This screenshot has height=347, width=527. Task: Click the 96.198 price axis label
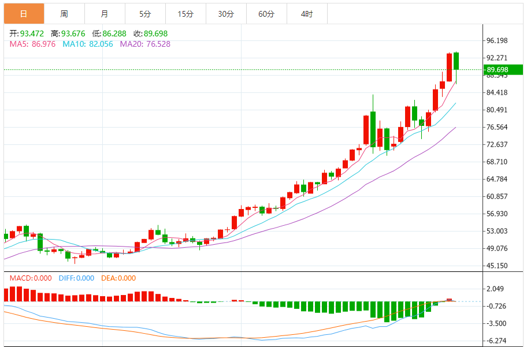click(497, 41)
